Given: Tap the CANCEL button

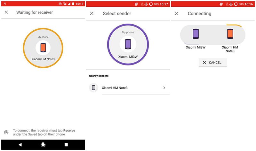Looking at the screenshot, I should pyautogui.click(x=213, y=62).
